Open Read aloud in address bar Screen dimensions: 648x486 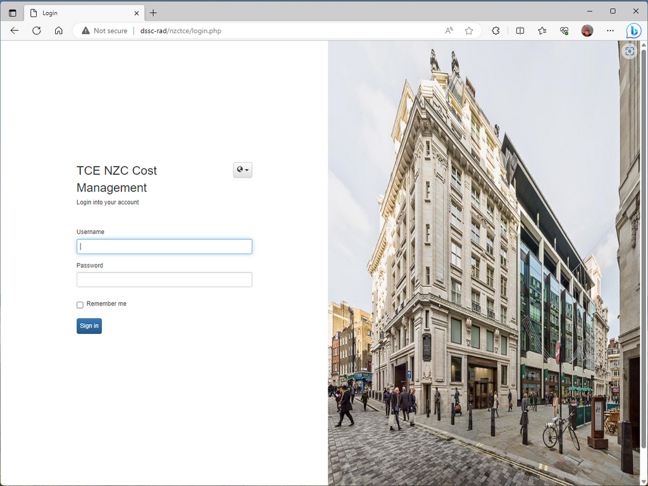tap(449, 30)
